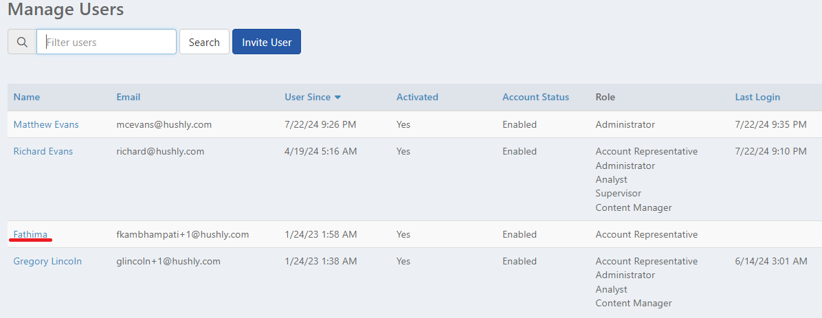The width and height of the screenshot is (822, 318).
Task: Click Fathima's Enabled account status
Action: point(520,234)
